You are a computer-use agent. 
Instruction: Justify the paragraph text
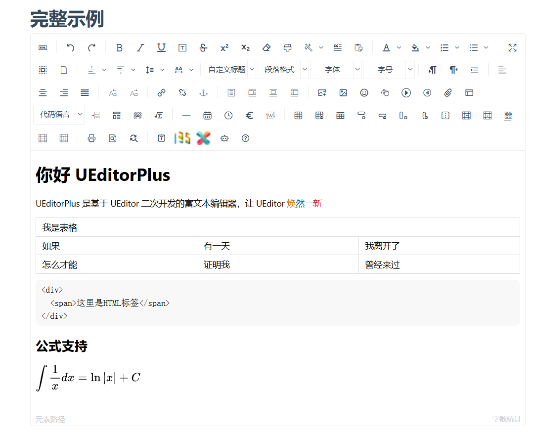pyautogui.click(x=85, y=92)
